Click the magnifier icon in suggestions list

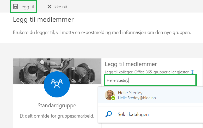click(108, 114)
